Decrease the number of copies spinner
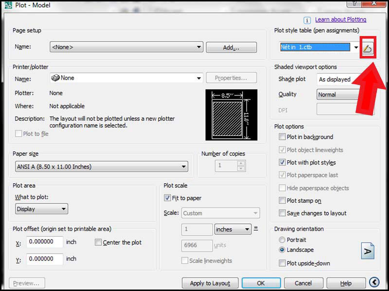This screenshot has height=291, width=389. point(241,168)
